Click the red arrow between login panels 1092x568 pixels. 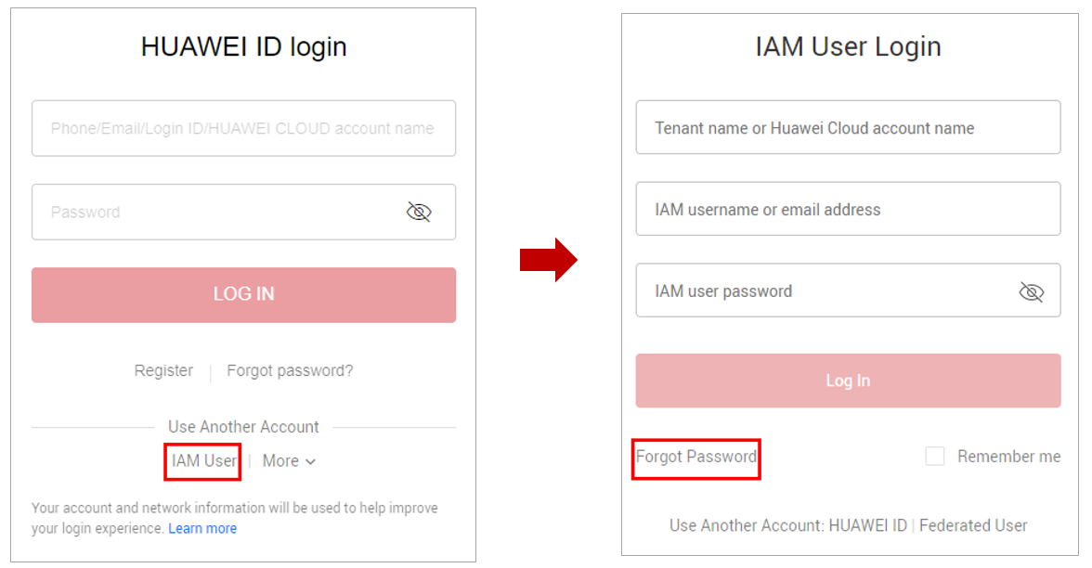pos(548,260)
